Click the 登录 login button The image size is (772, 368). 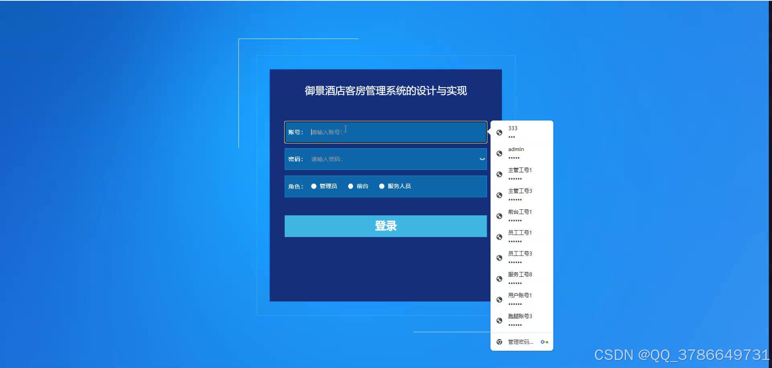pyautogui.click(x=386, y=226)
